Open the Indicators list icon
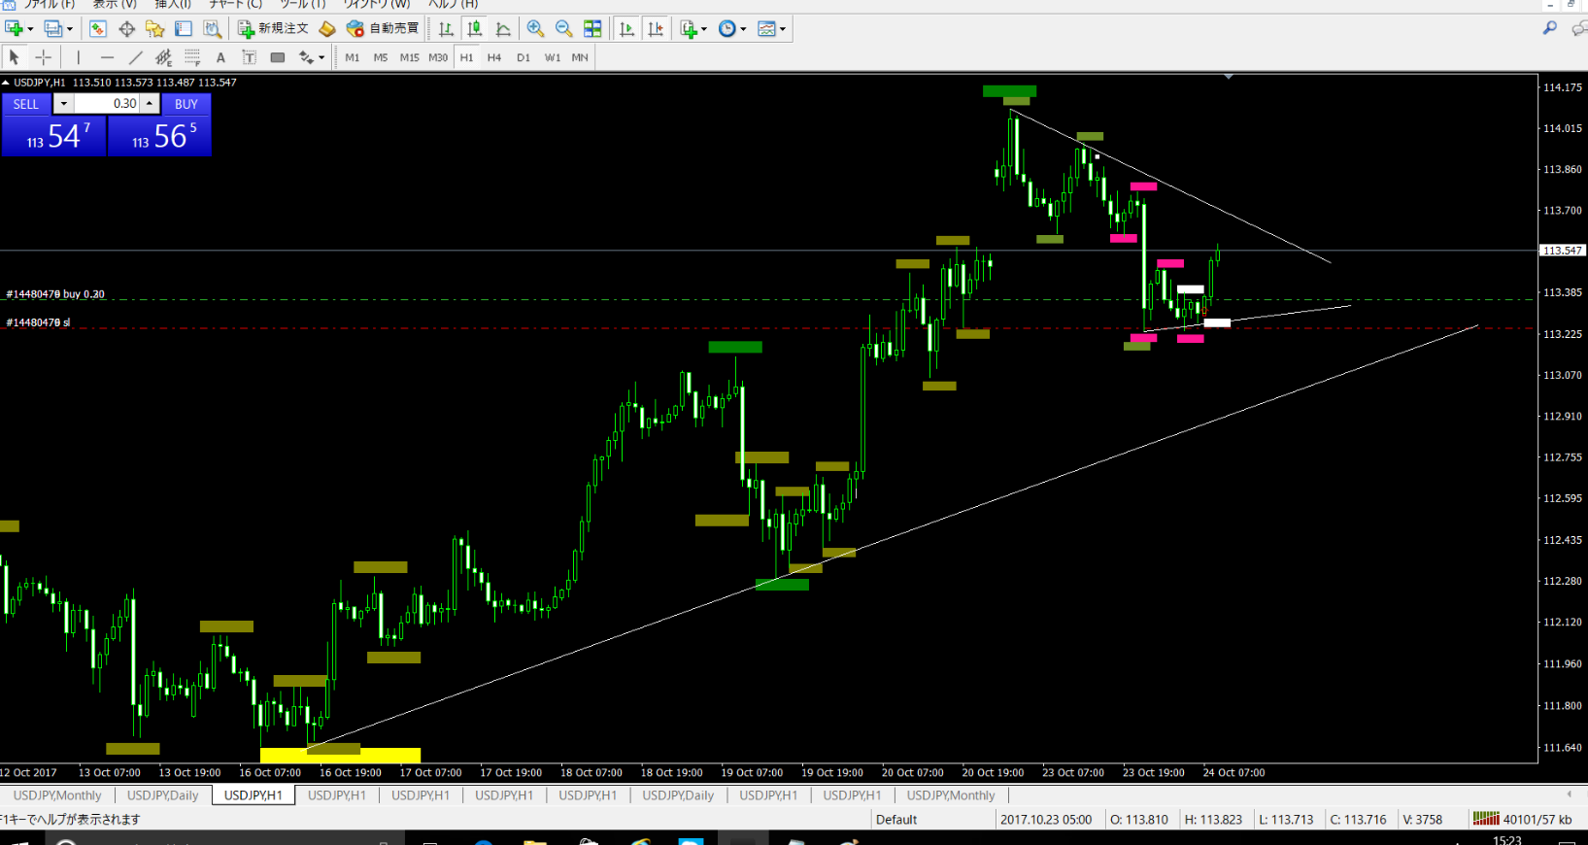Screen dimensions: 1588x845 (689, 29)
